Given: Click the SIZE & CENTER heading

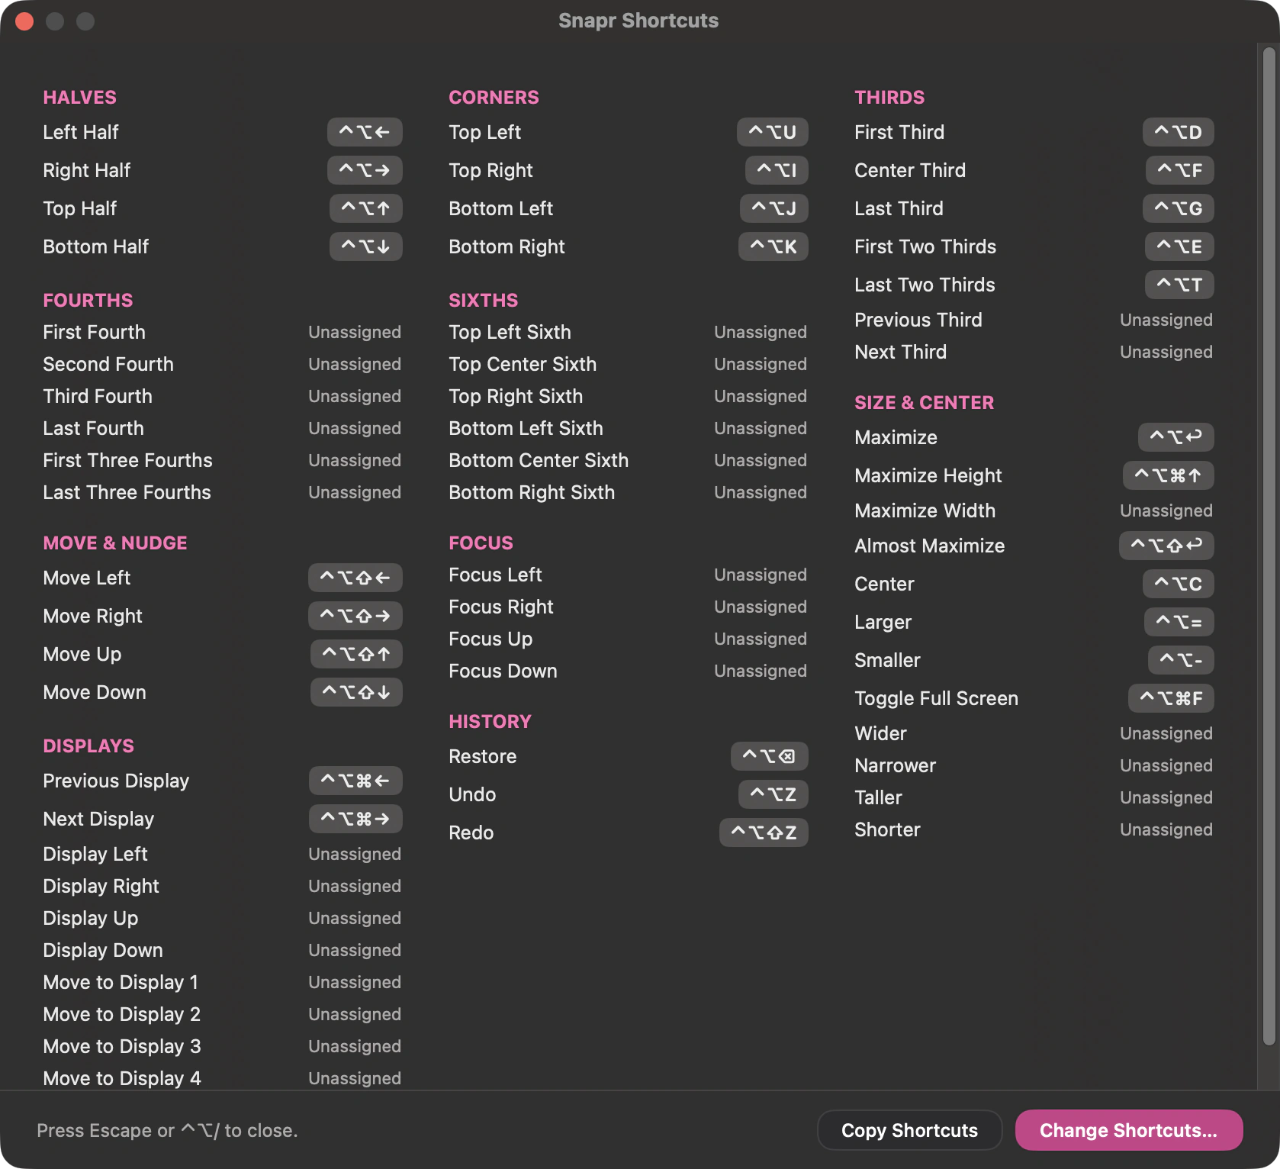Looking at the screenshot, I should pyautogui.click(x=925, y=402).
